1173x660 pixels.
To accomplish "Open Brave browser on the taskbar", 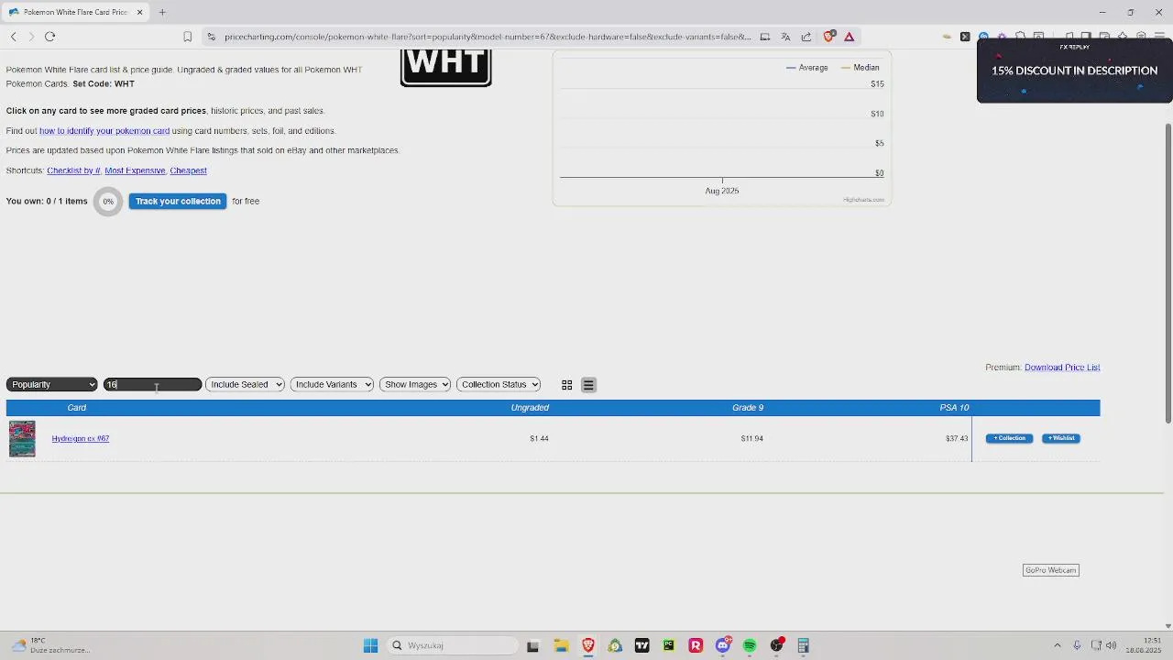I will click(x=588, y=645).
